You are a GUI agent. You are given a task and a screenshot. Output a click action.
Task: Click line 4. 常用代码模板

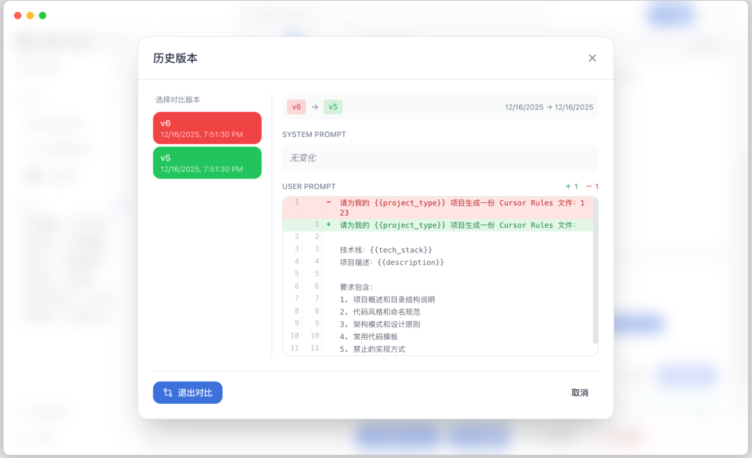pos(369,337)
